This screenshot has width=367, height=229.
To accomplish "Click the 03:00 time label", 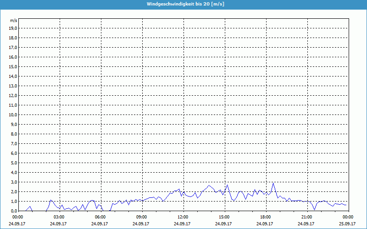I will pyautogui.click(x=59, y=217).
